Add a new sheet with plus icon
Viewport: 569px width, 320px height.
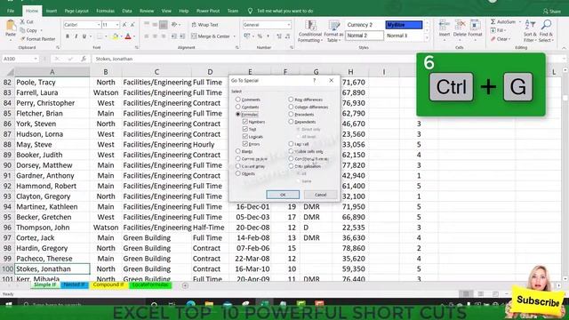[x=185, y=286]
